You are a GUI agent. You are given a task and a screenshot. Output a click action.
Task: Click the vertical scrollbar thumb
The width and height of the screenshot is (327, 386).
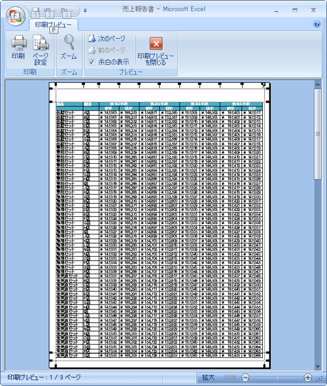pyautogui.click(x=318, y=134)
